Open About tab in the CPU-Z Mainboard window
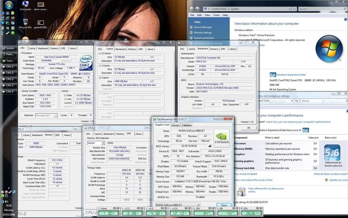 tap(232, 49)
